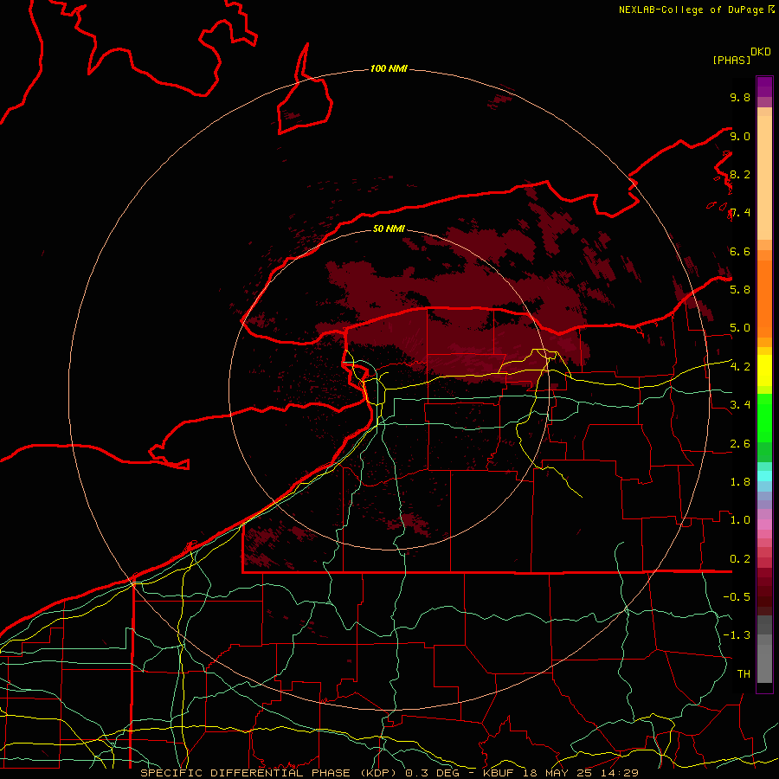Screen dimensions: 779x779
Task: Click the 3.4 color scale value
Action: pos(740,404)
